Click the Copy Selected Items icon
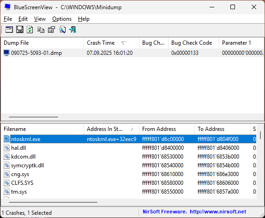The height and width of the screenshot is (218, 265). tap(41, 30)
